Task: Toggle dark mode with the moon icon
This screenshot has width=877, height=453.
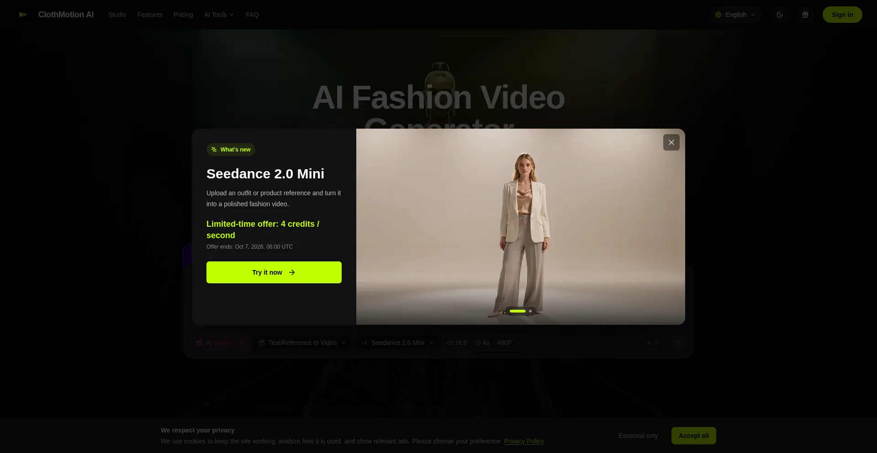Action: 780,15
